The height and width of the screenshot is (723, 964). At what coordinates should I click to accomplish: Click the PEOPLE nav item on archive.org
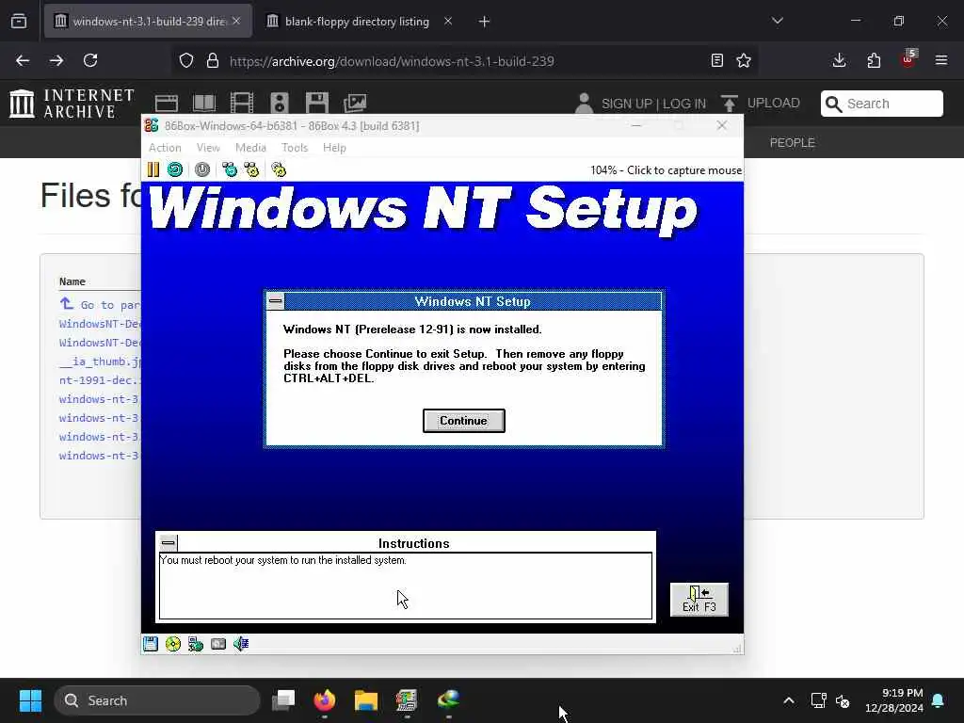point(792,143)
